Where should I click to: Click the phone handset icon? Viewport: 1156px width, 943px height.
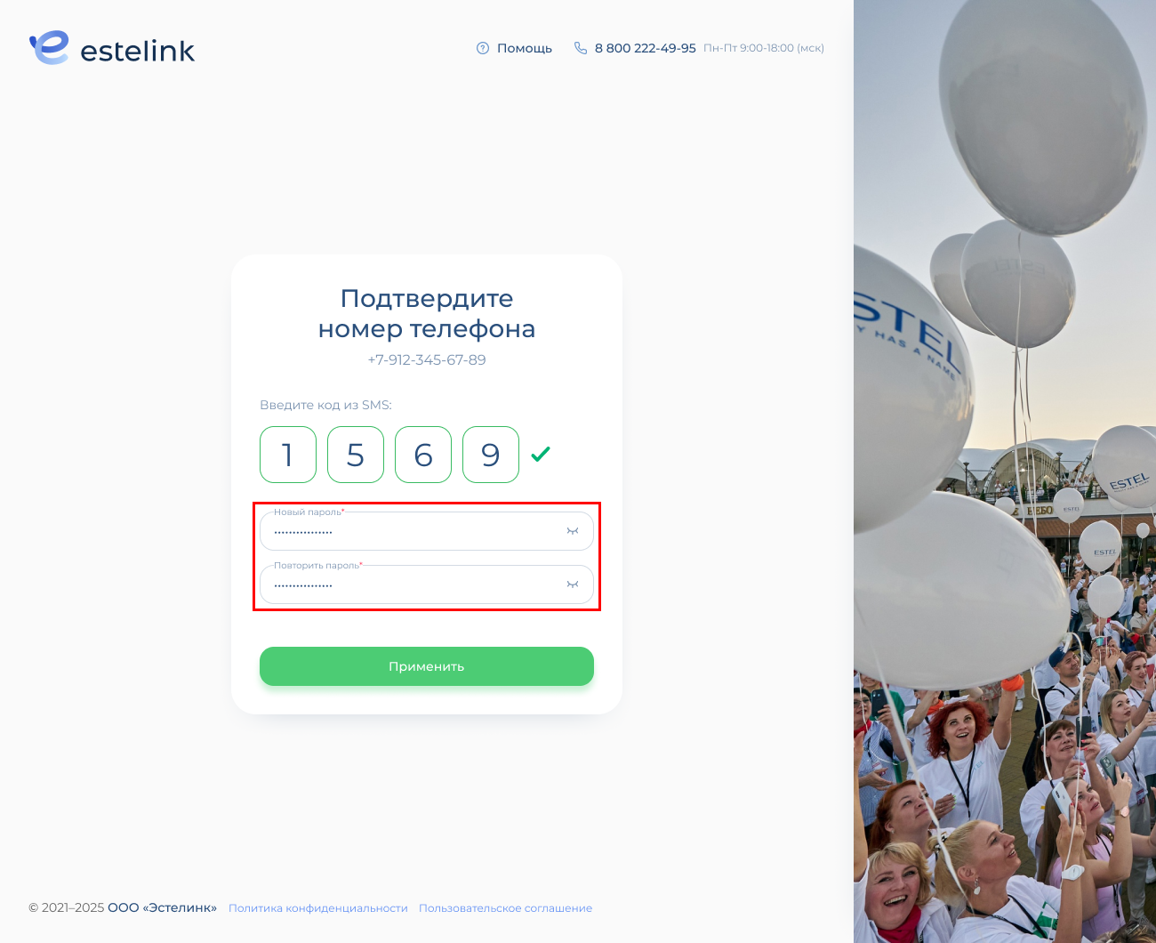(581, 48)
